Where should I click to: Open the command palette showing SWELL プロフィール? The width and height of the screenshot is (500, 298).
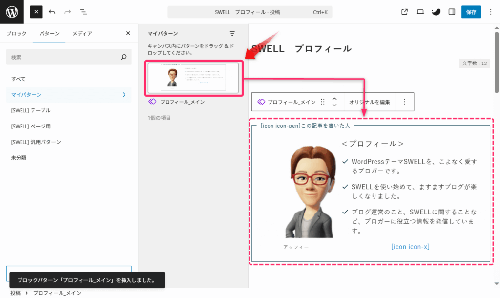[250, 12]
